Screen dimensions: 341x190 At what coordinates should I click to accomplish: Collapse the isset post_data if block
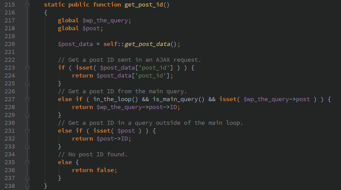point(27,68)
